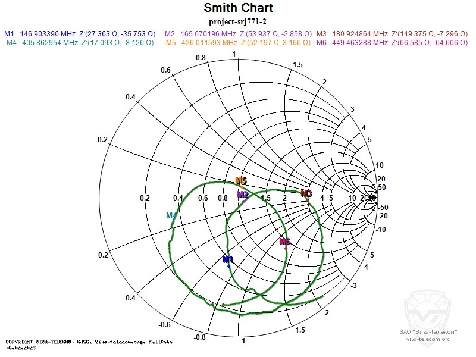
Task: Click the Smith Chart title
Action: click(238, 8)
